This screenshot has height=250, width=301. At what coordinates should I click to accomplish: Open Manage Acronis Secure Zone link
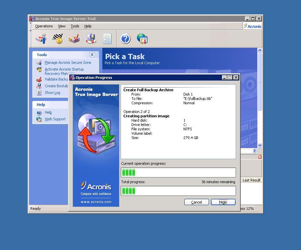68,62
